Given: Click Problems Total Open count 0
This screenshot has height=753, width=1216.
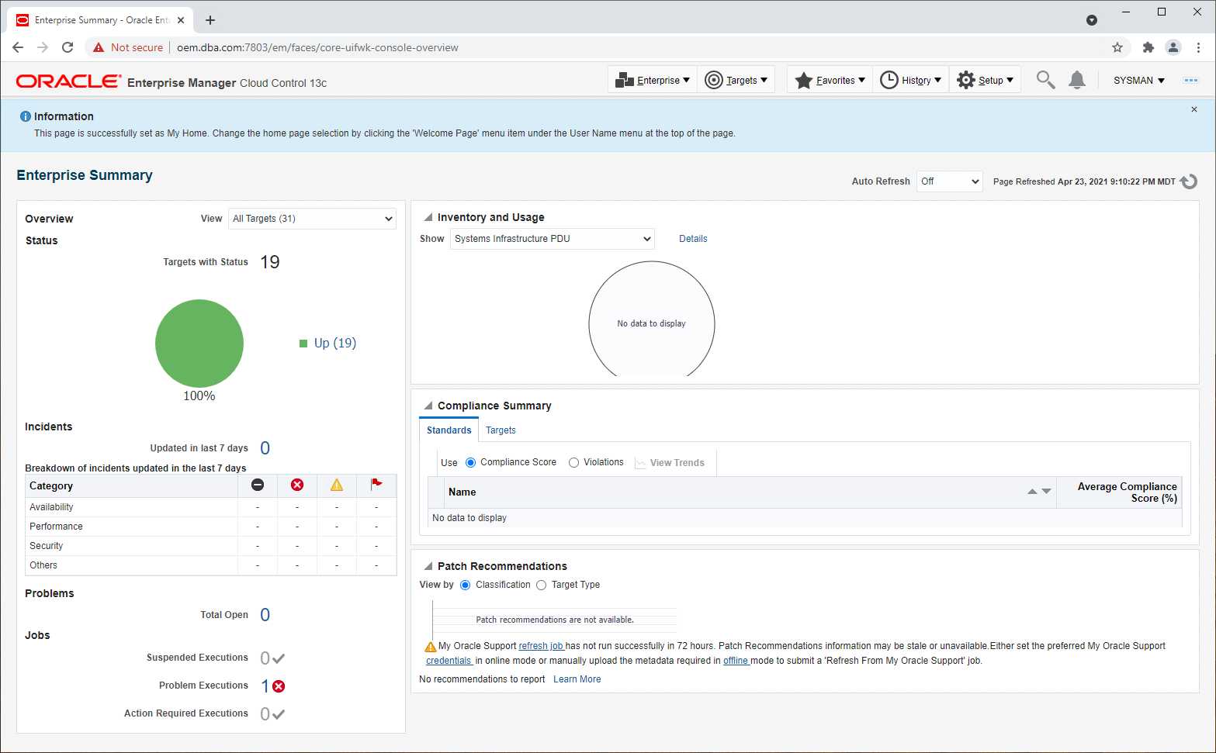Looking at the screenshot, I should (x=265, y=615).
